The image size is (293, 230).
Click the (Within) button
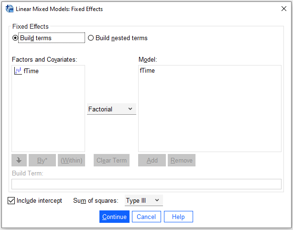(x=71, y=160)
